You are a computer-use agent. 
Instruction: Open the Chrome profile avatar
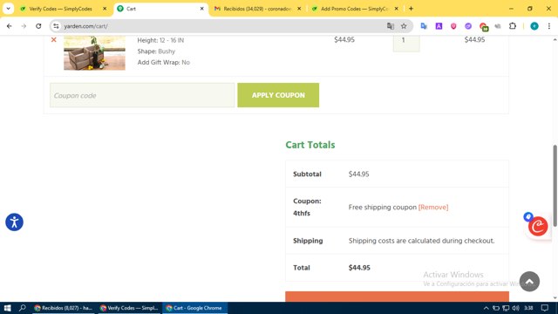534,26
